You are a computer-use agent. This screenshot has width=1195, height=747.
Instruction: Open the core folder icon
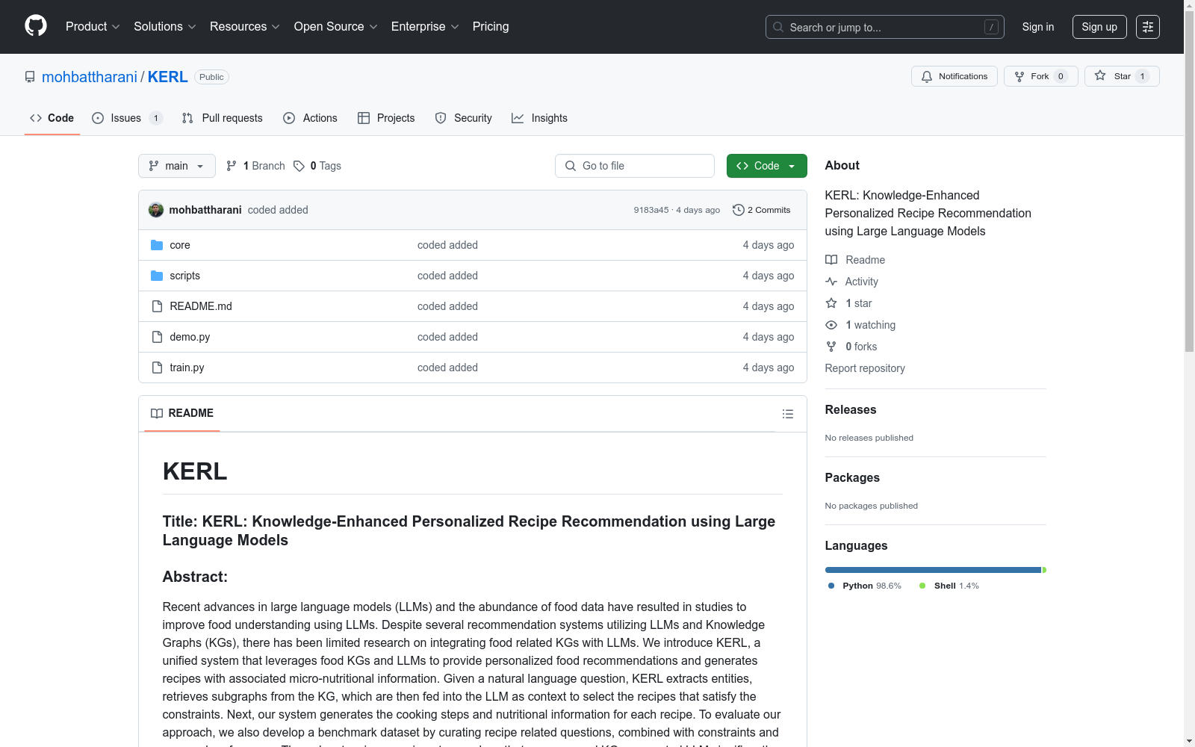pos(157,245)
